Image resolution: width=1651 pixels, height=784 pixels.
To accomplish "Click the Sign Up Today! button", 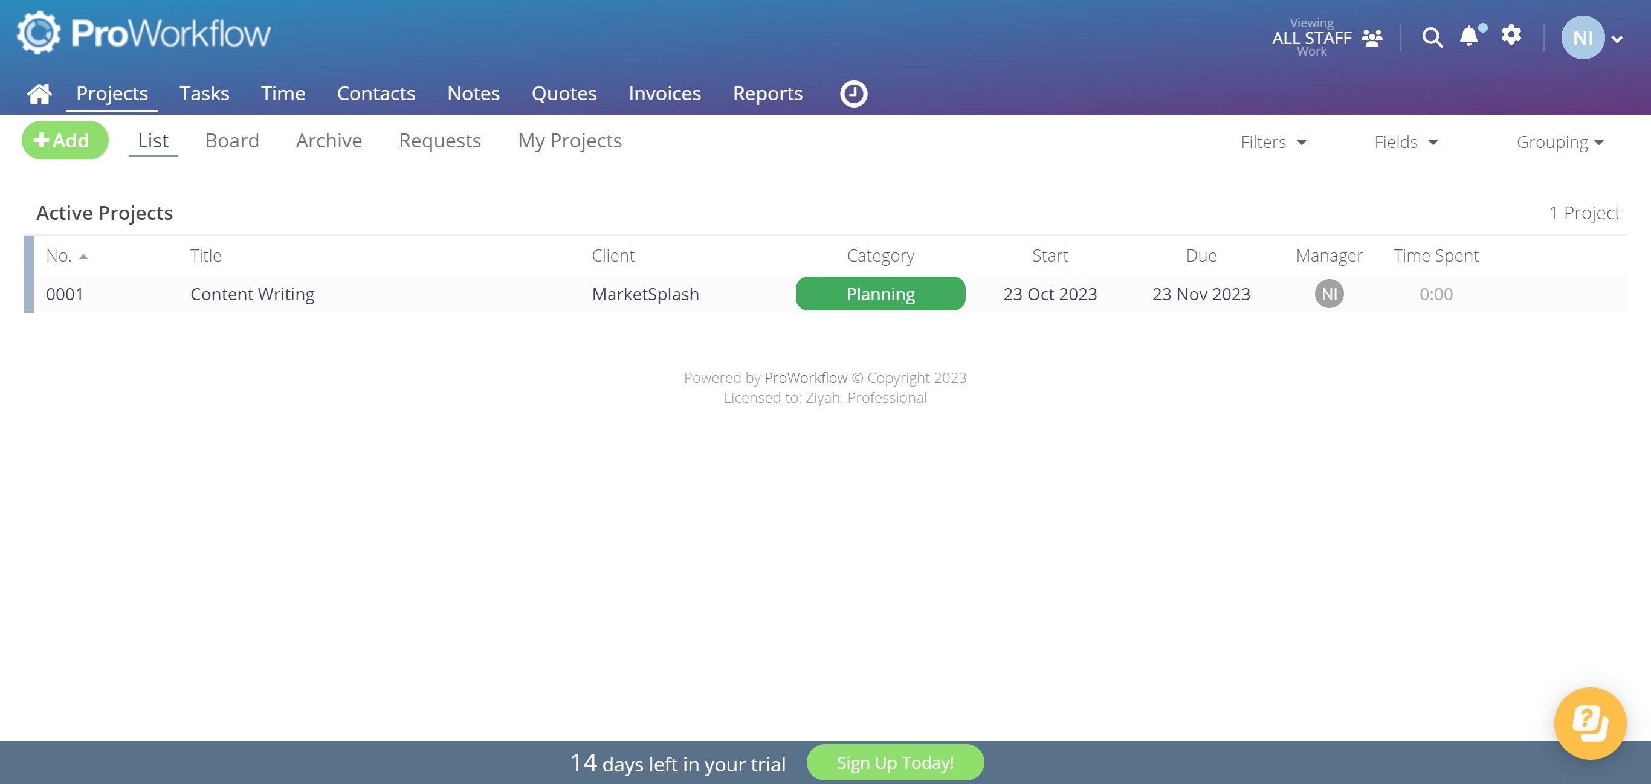I will coord(895,762).
